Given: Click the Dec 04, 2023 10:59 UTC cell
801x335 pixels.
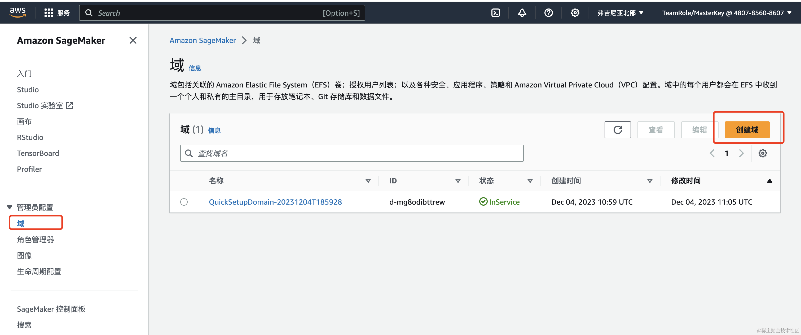Looking at the screenshot, I should (x=592, y=202).
